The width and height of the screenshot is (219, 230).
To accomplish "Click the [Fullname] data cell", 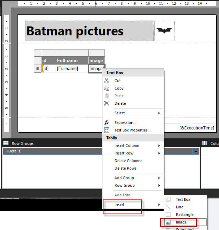I will pyautogui.click(x=72, y=69).
